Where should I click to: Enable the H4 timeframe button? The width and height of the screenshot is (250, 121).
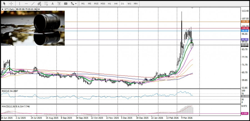(116, 4)
